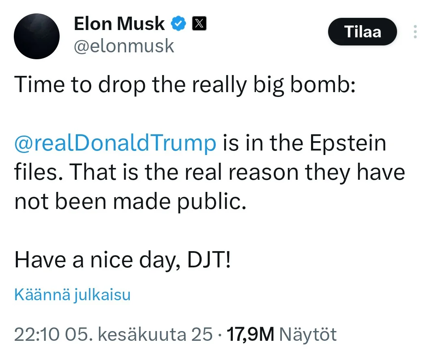
Task: Open the three-dot more options menu
Action: (x=415, y=32)
